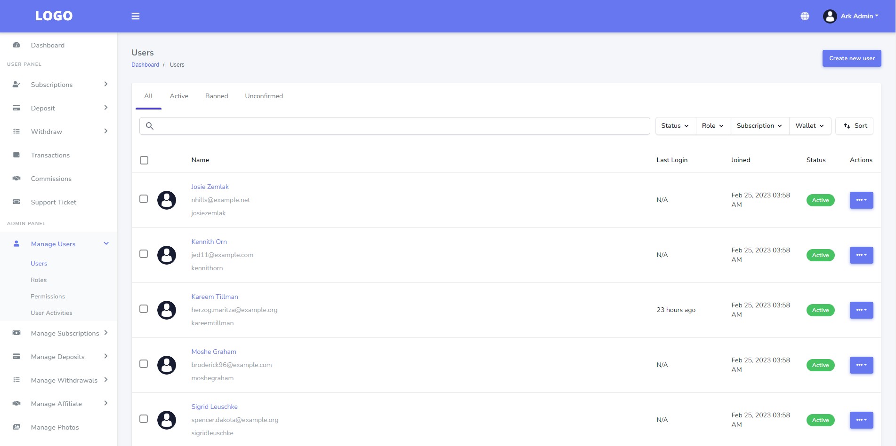Select Kareem Tillman's row checkbox
The image size is (896, 446).
click(x=144, y=309)
